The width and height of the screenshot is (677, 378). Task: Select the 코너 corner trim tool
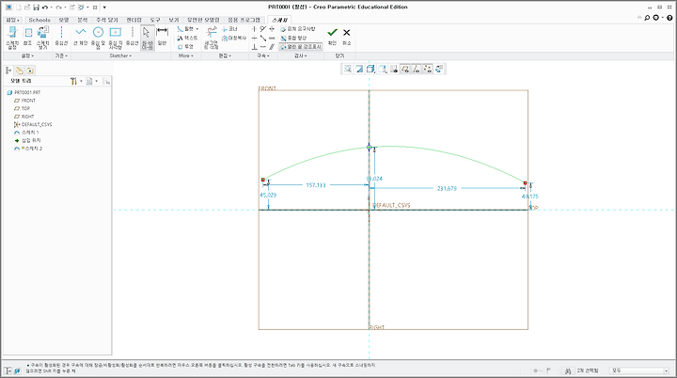[x=229, y=29]
